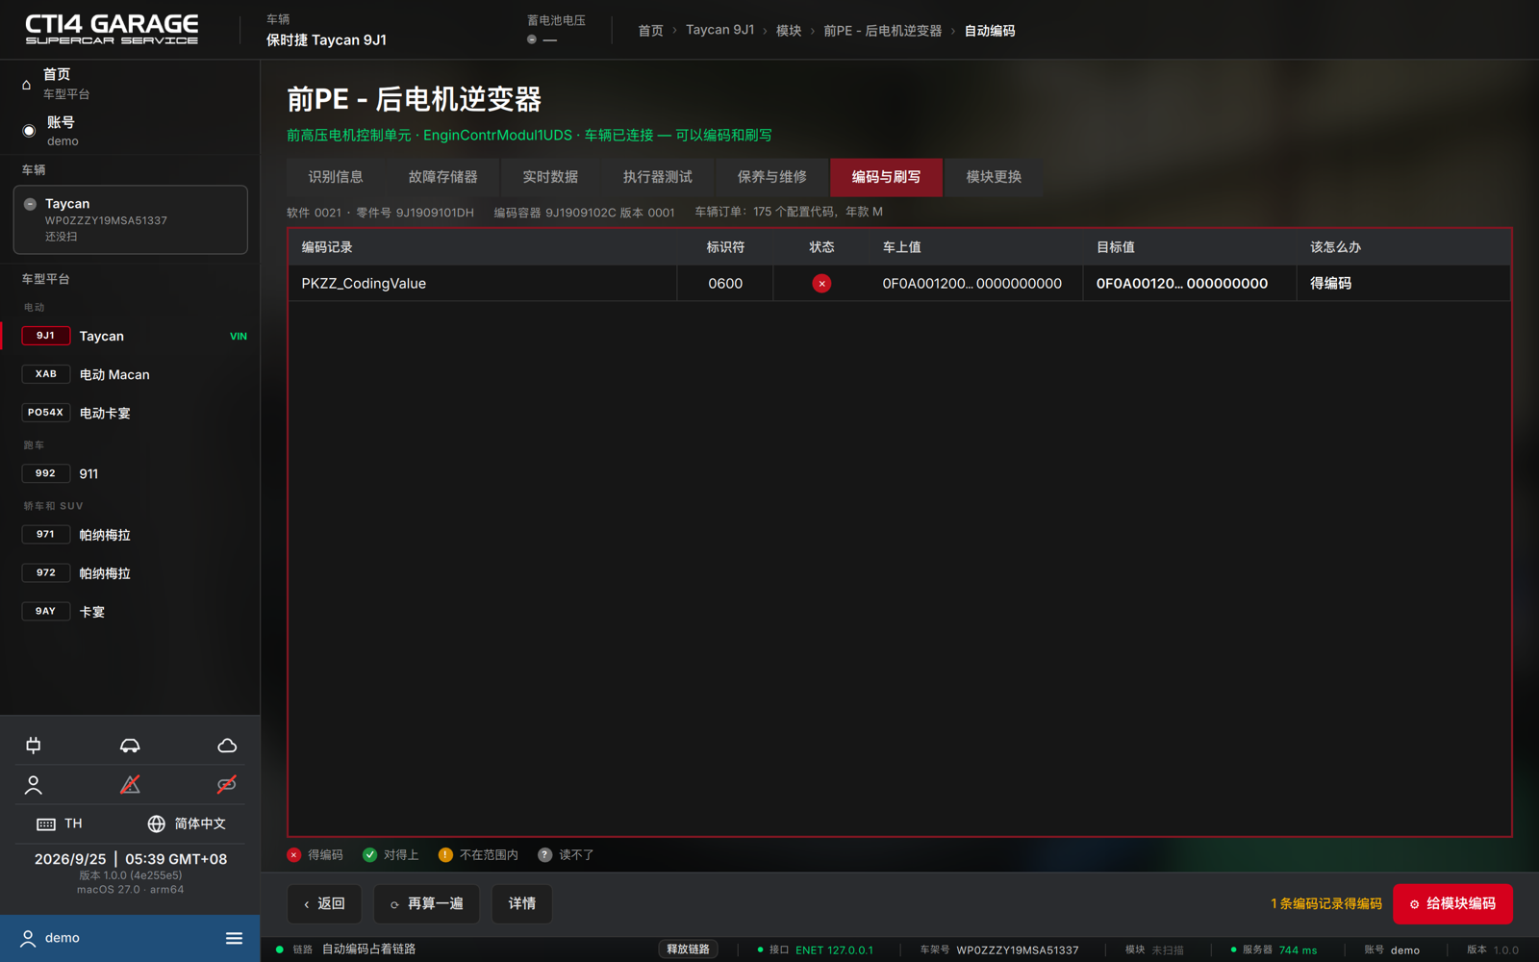Select the 编码与刷写 tab
This screenshot has width=1539, height=962.
pyautogui.click(x=886, y=177)
